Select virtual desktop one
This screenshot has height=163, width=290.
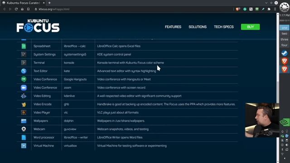(x=285, y=28)
